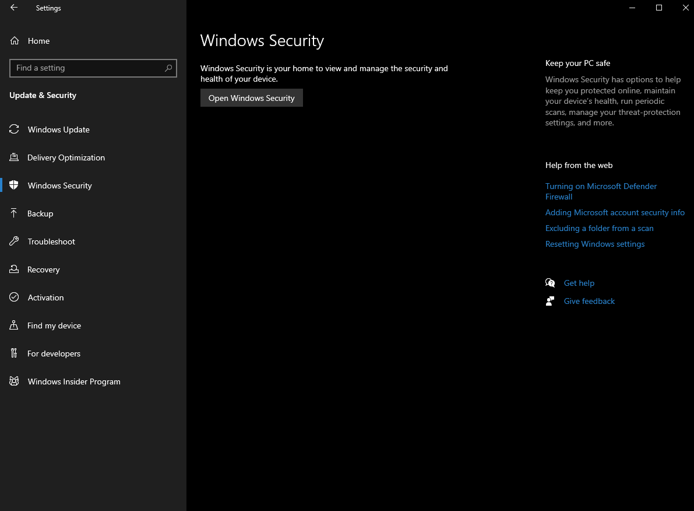The height and width of the screenshot is (511, 694).
Task: Click the For developers tools icon
Action: tap(14, 353)
